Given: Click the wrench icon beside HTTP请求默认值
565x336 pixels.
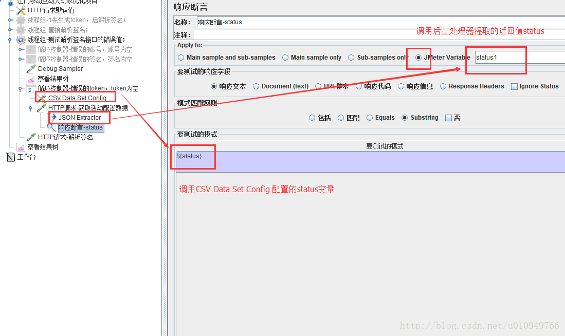Looking at the screenshot, I should coord(21,10).
